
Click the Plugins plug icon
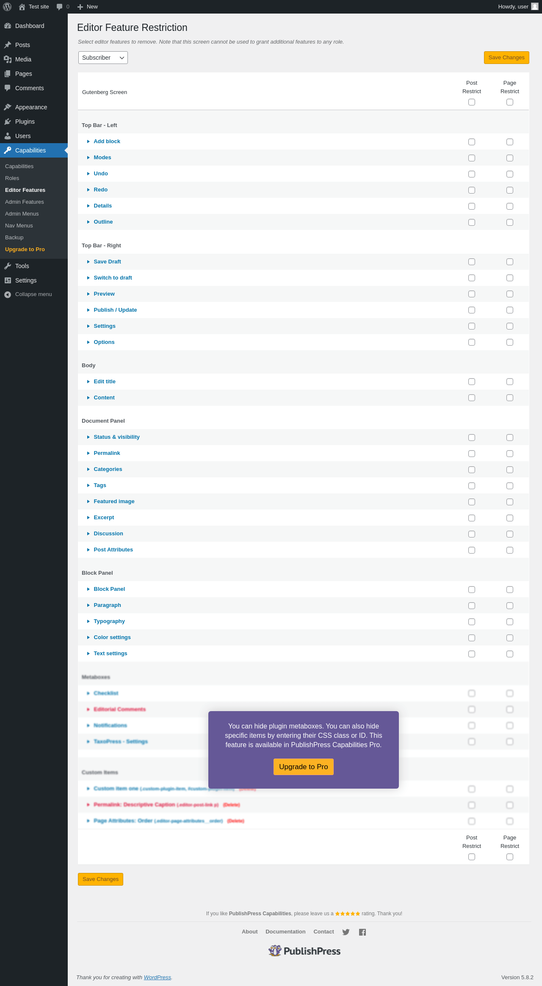pos(8,122)
